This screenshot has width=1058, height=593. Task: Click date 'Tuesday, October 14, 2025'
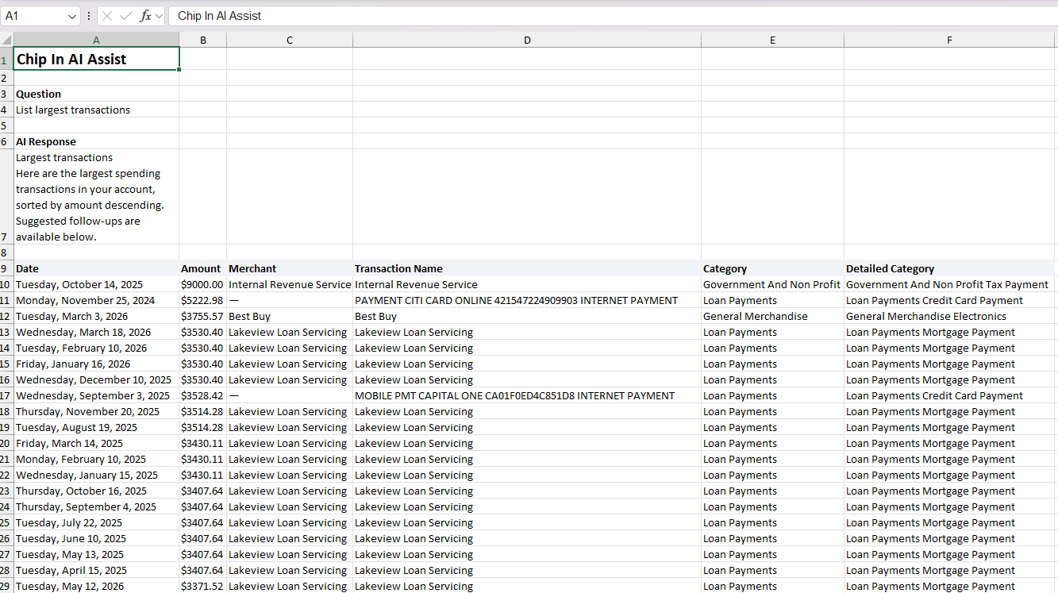tap(96, 284)
